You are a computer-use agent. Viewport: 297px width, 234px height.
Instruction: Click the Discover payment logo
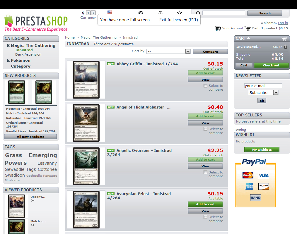click(x=264, y=186)
